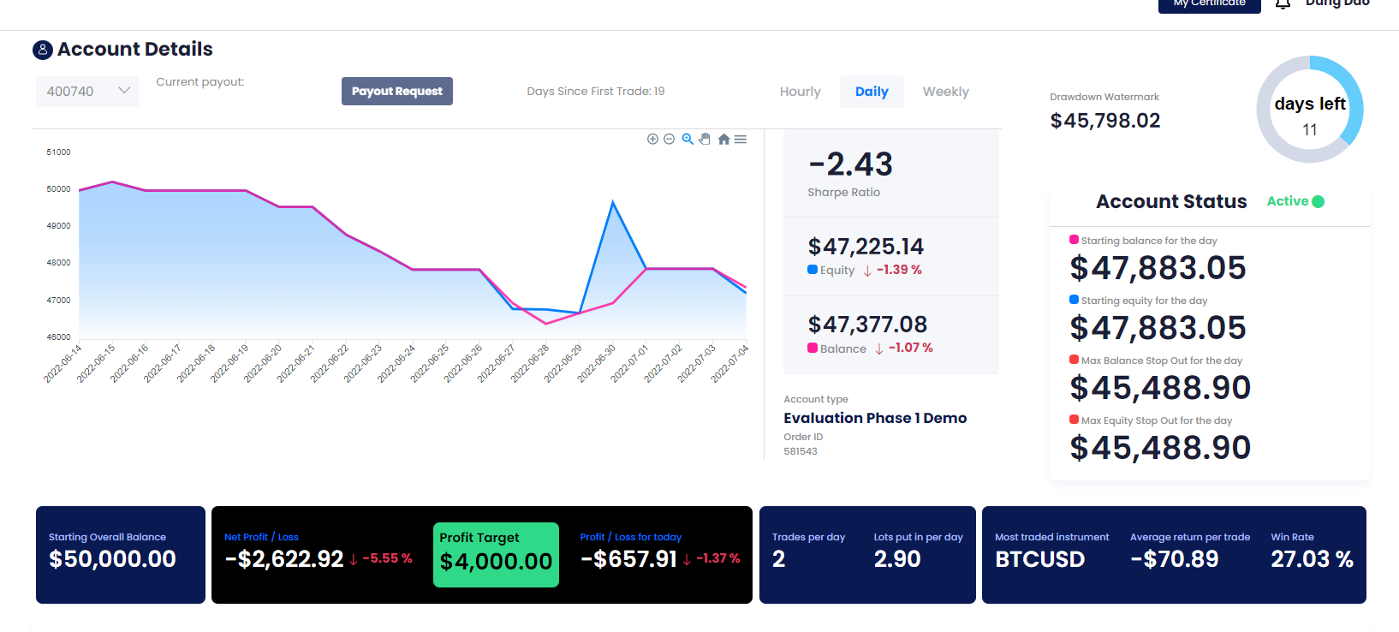Open the 400740 account dropdown
Viewport: 1399px width, 632px height.
[x=86, y=91]
